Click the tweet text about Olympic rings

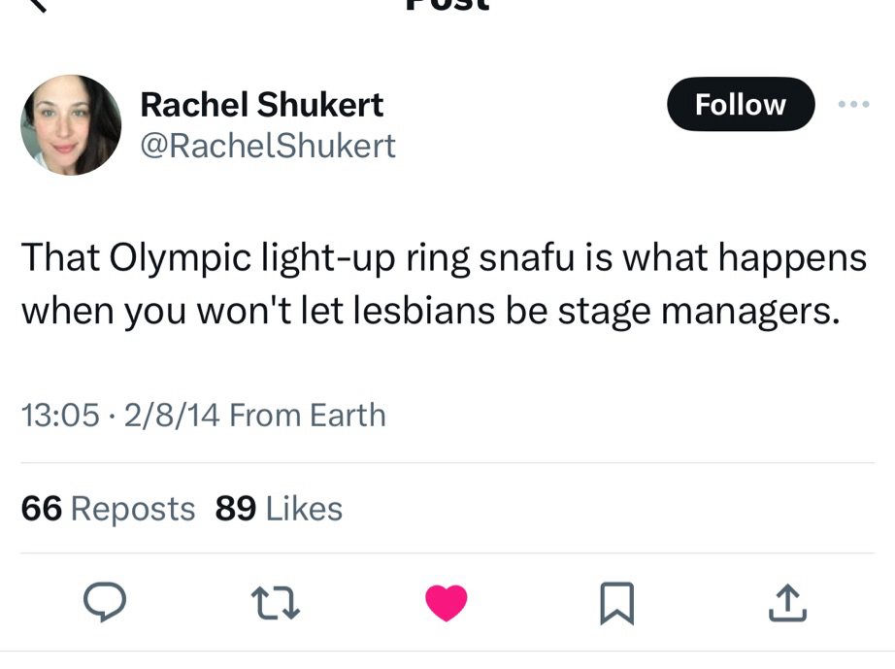pyautogui.click(x=444, y=284)
